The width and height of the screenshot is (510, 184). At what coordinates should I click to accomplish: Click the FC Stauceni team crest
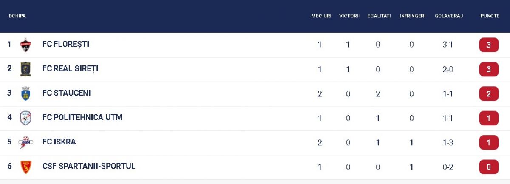tap(25, 93)
